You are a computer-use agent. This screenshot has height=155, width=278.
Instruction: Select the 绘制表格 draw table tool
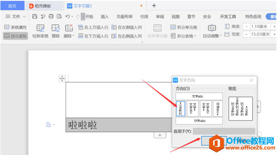tap(41, 31)
